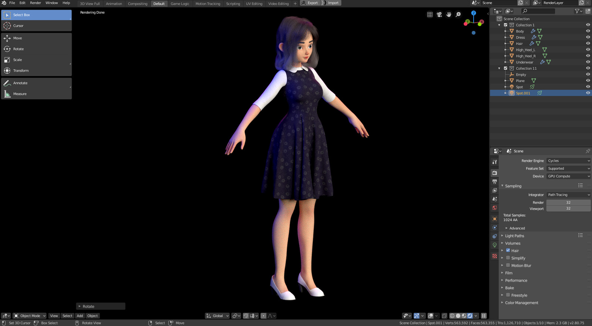Open the Render menu

click(36, 3)
